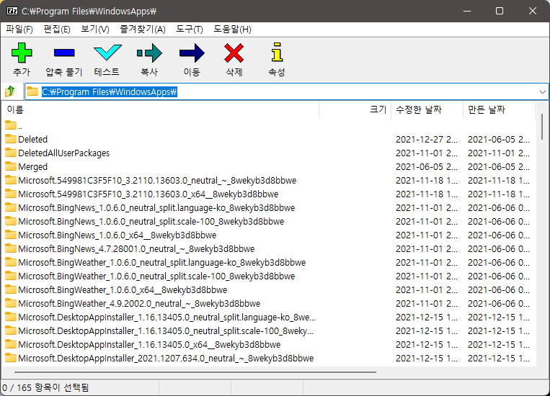Click the 7z app icon in title bar
The height and width of the screenshot is (396, 550).
click(x=12, y=11)
